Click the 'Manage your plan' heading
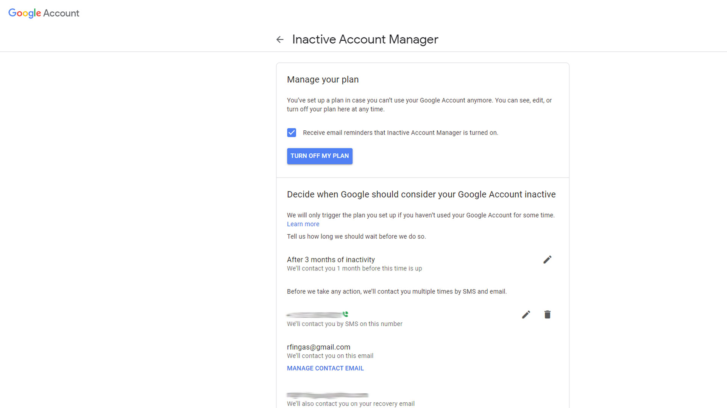 click(x=323, y=80)
